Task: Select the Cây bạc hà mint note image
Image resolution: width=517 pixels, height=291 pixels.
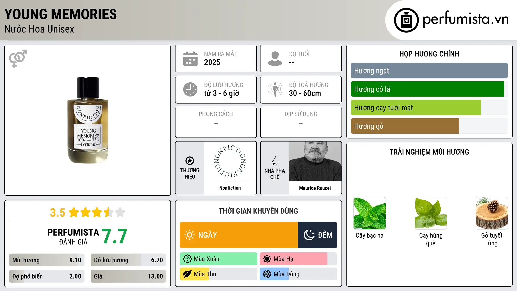Action: (370, 213)
